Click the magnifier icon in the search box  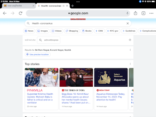tap(28, 23)
